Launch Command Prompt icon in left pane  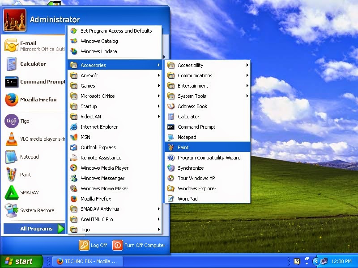tap(12, 82)
